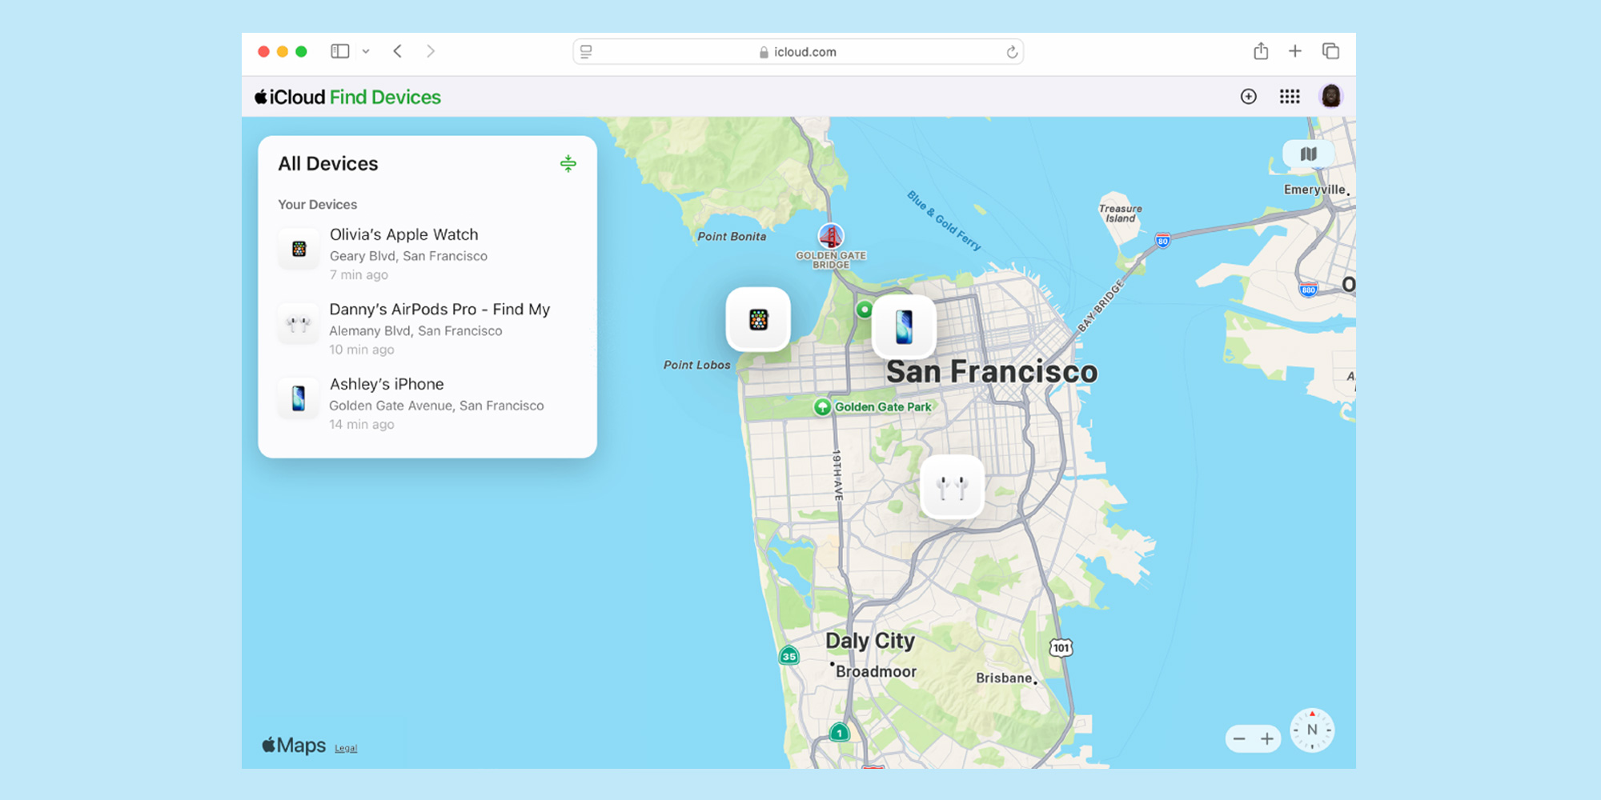The width and height of the screenshot is (1601, 800).
Task: Open map mode switcher button
Action: coord(1309,154)
